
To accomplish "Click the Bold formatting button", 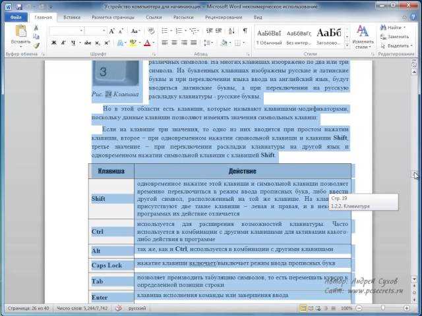I will coord(54,43).
